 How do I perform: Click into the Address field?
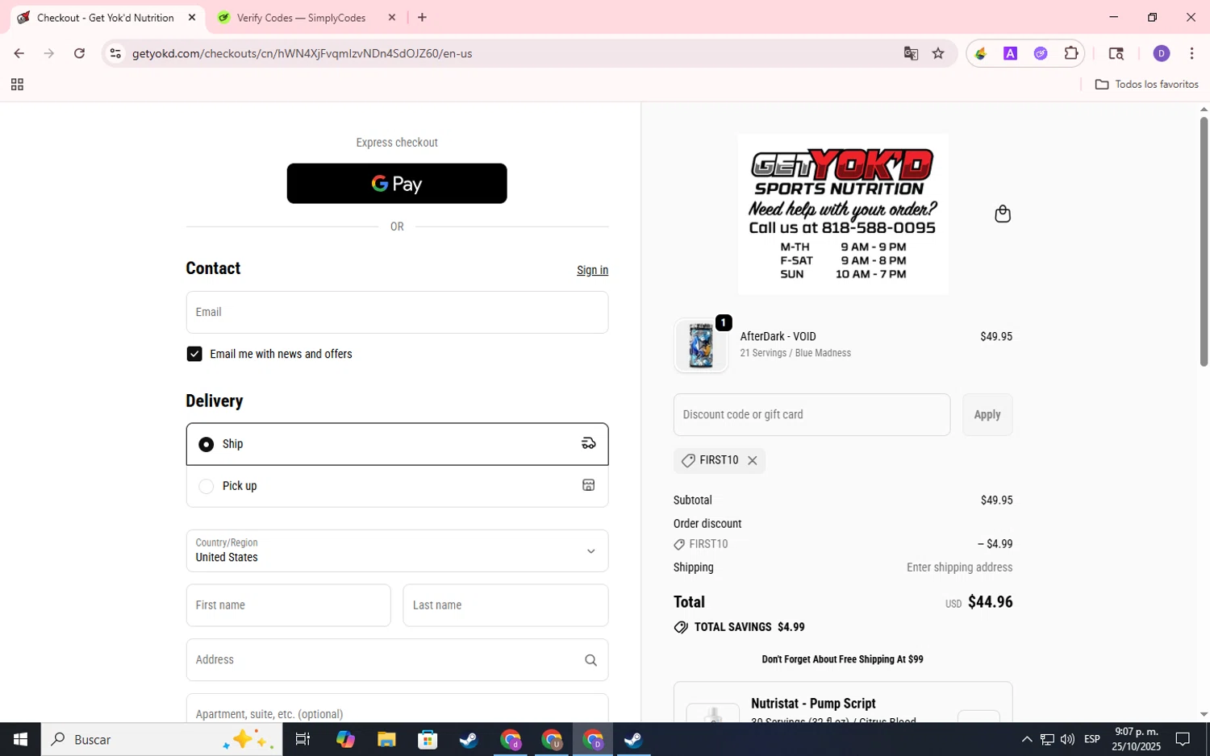(x=397, y=660)
